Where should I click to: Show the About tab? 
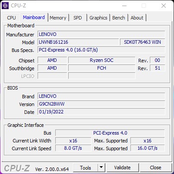(x=137, y=18)
